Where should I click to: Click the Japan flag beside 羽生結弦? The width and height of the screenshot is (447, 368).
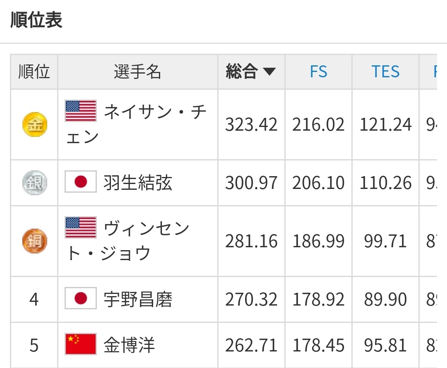tap(81, 182)
